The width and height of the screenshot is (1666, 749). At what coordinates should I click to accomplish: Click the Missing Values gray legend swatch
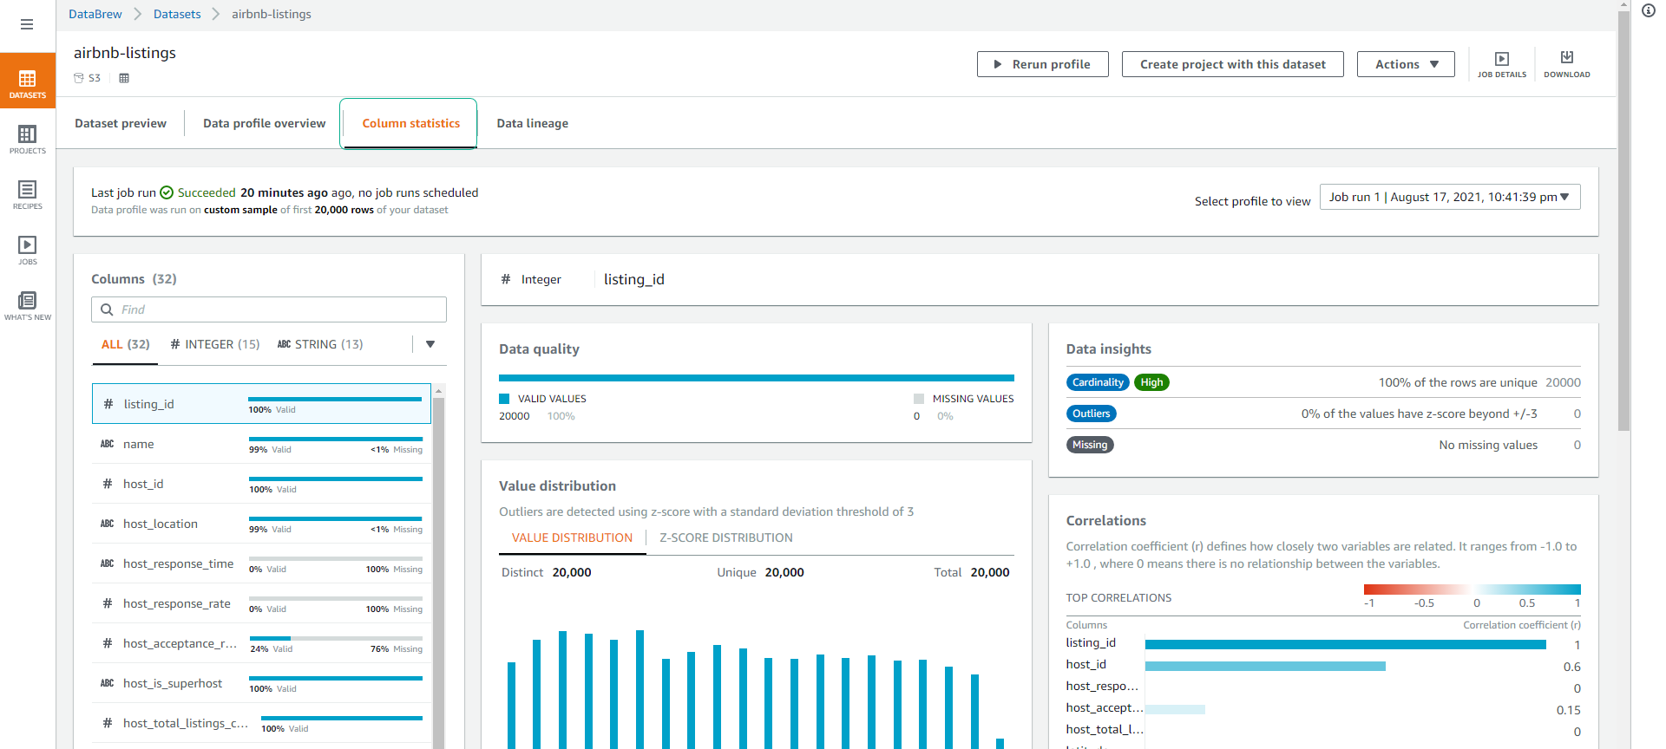pyautogui.click(x=919, y=399)
